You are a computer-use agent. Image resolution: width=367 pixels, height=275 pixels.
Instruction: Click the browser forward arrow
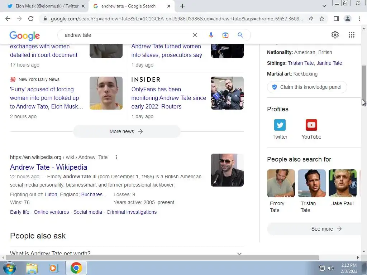click(x=19, y=19)
